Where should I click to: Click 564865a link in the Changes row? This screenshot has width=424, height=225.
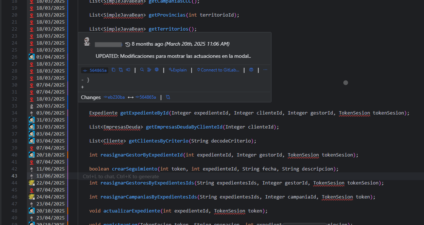click(x=146, y=97)
